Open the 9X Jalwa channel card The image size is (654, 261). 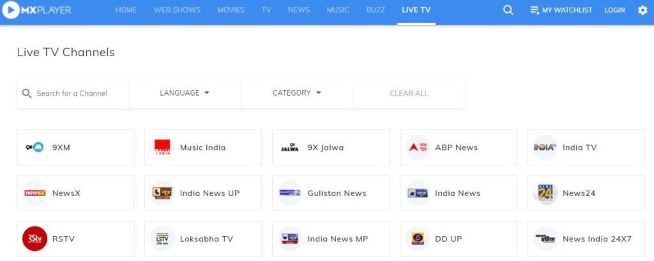330,147
